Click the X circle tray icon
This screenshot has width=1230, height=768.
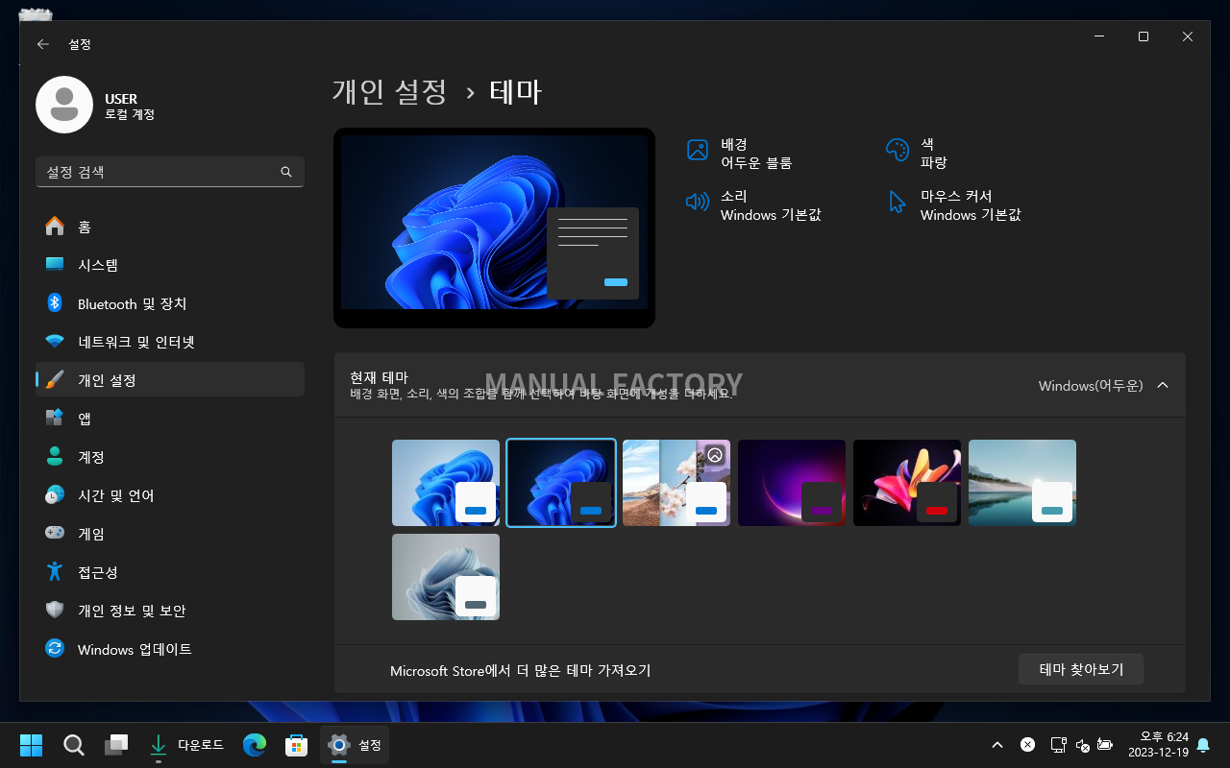click(1027, 745)
